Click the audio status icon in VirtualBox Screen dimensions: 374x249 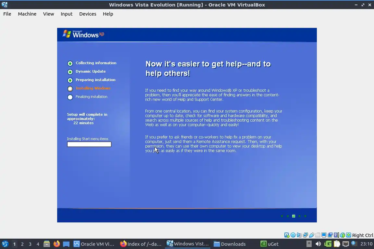[299, 235]
